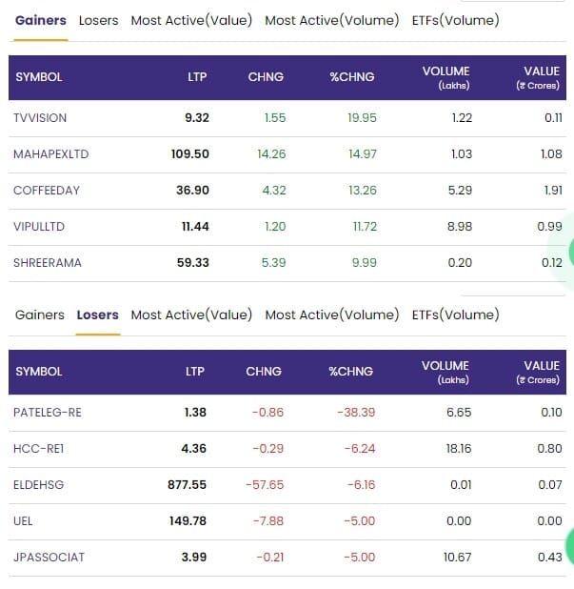The image size is (574, 589).
Task: Switch to Gainers tab above the PATELEG-RE table
Action: (40, 315)
